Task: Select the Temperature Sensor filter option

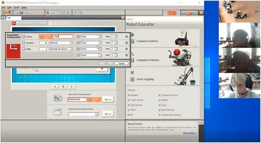Action: [x=170, y=115]
